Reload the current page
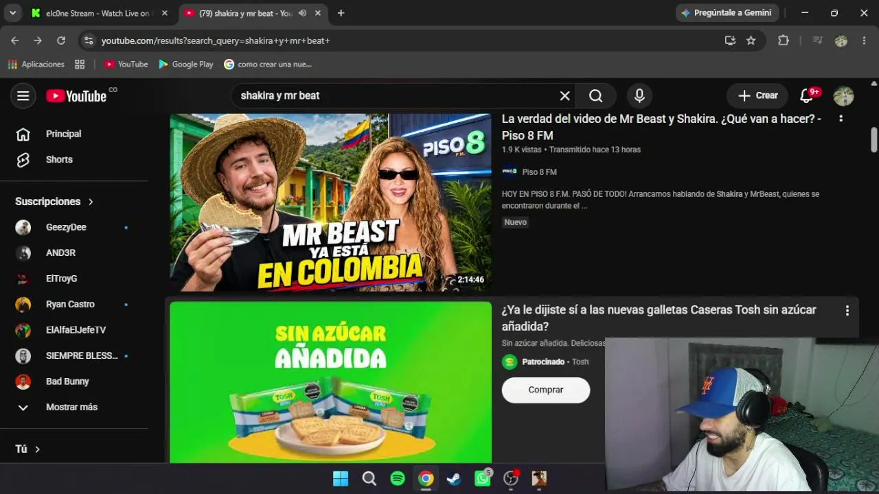The image size is (879, 494). pos(60,40)
